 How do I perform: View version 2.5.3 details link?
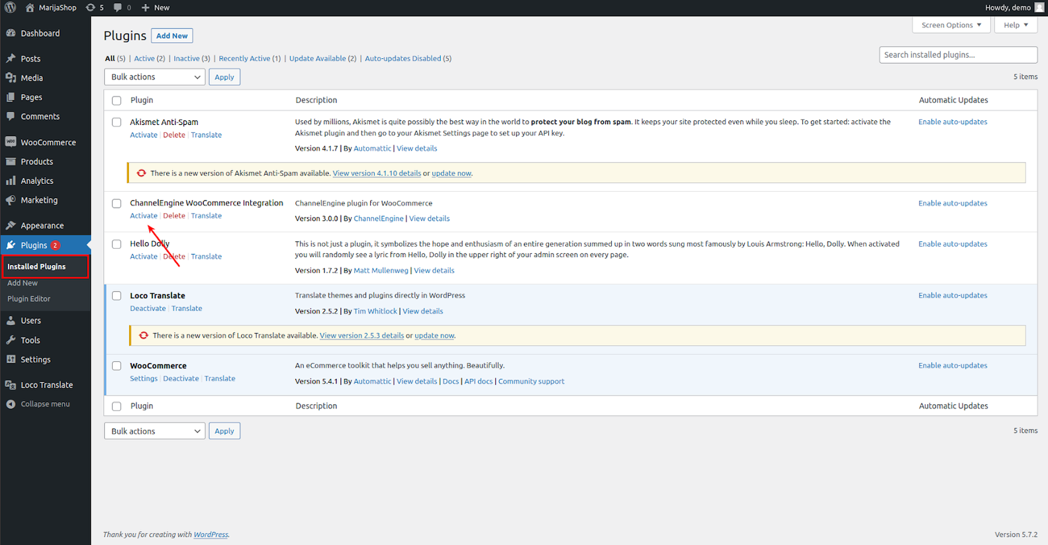pyautogui.click(x=361, y=335)
